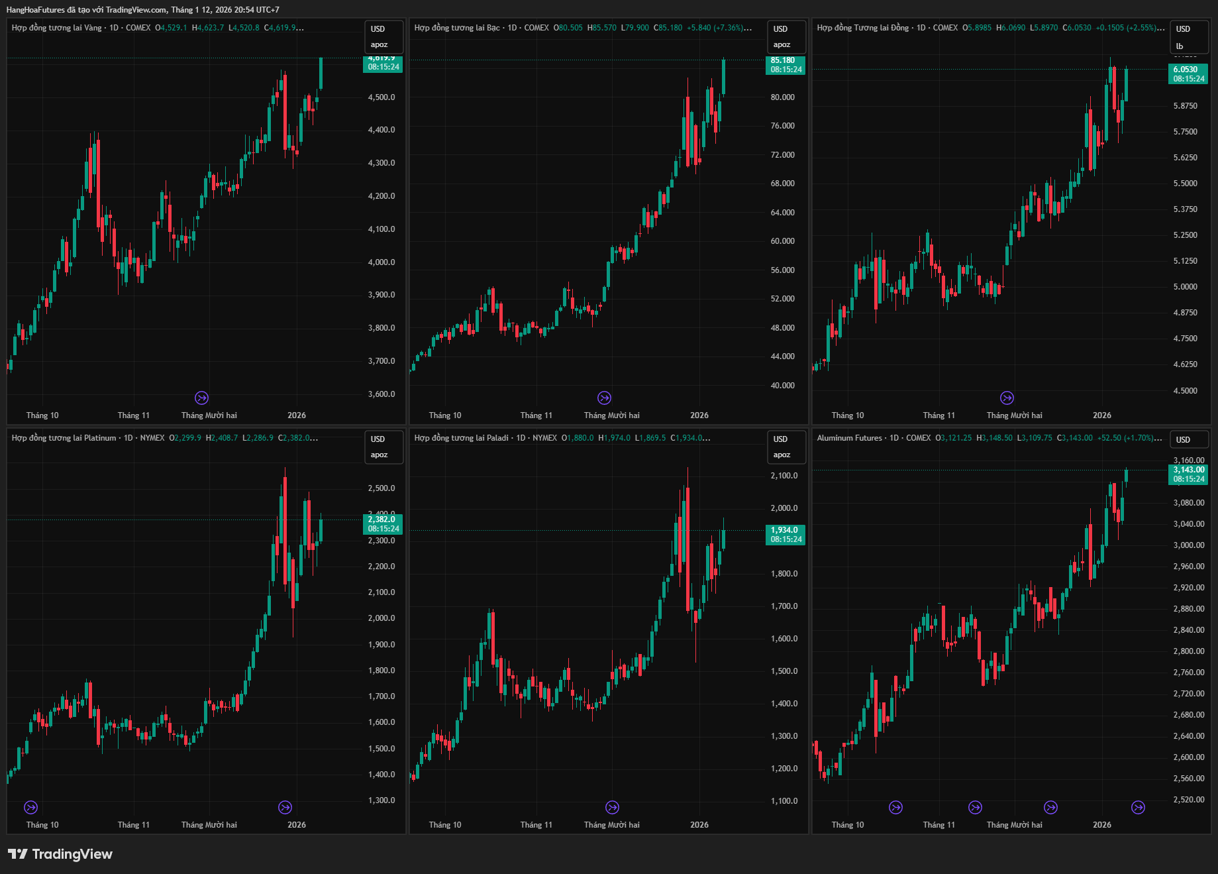Click the rollover marker icon on the Copper (Đồng) chart
Viewport: 1218px width, 874px height.
coord(1007,398)
